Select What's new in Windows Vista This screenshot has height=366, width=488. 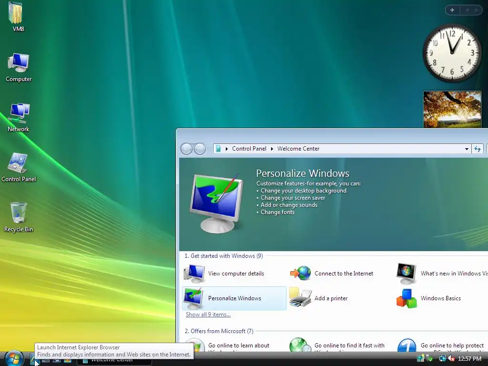442,273
